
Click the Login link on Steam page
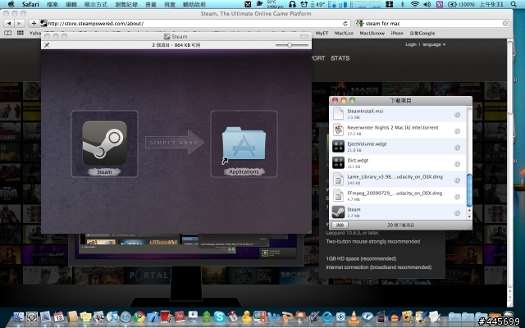pos(410,44)
